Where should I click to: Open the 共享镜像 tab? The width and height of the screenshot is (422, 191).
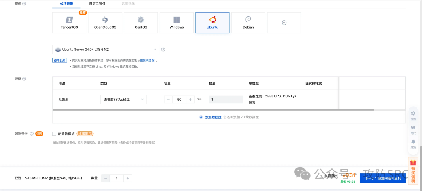pos(129,4)
